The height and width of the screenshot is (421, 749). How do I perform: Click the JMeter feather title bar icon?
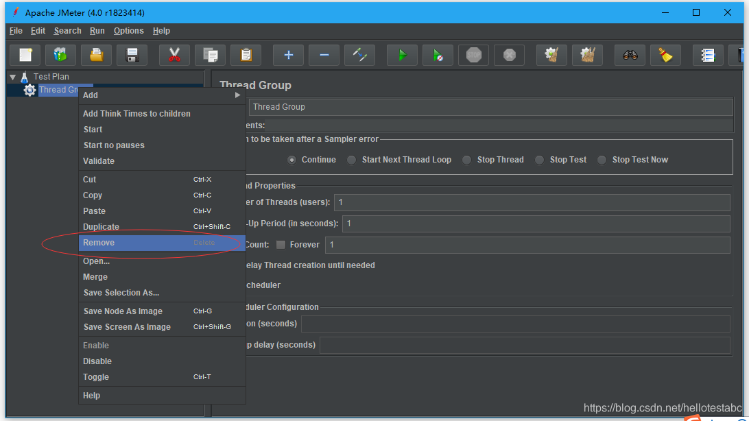point(15,12)
